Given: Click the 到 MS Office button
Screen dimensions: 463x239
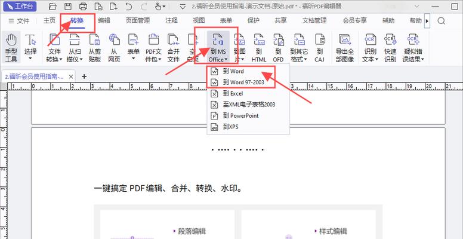Looking at the screenshot, I should [218, 47].
